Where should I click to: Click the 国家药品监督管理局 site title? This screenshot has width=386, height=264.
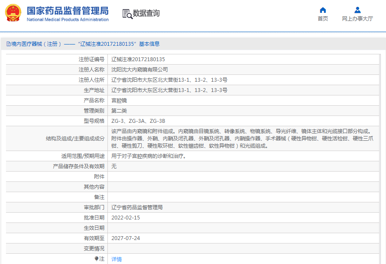tap(68, 11)
